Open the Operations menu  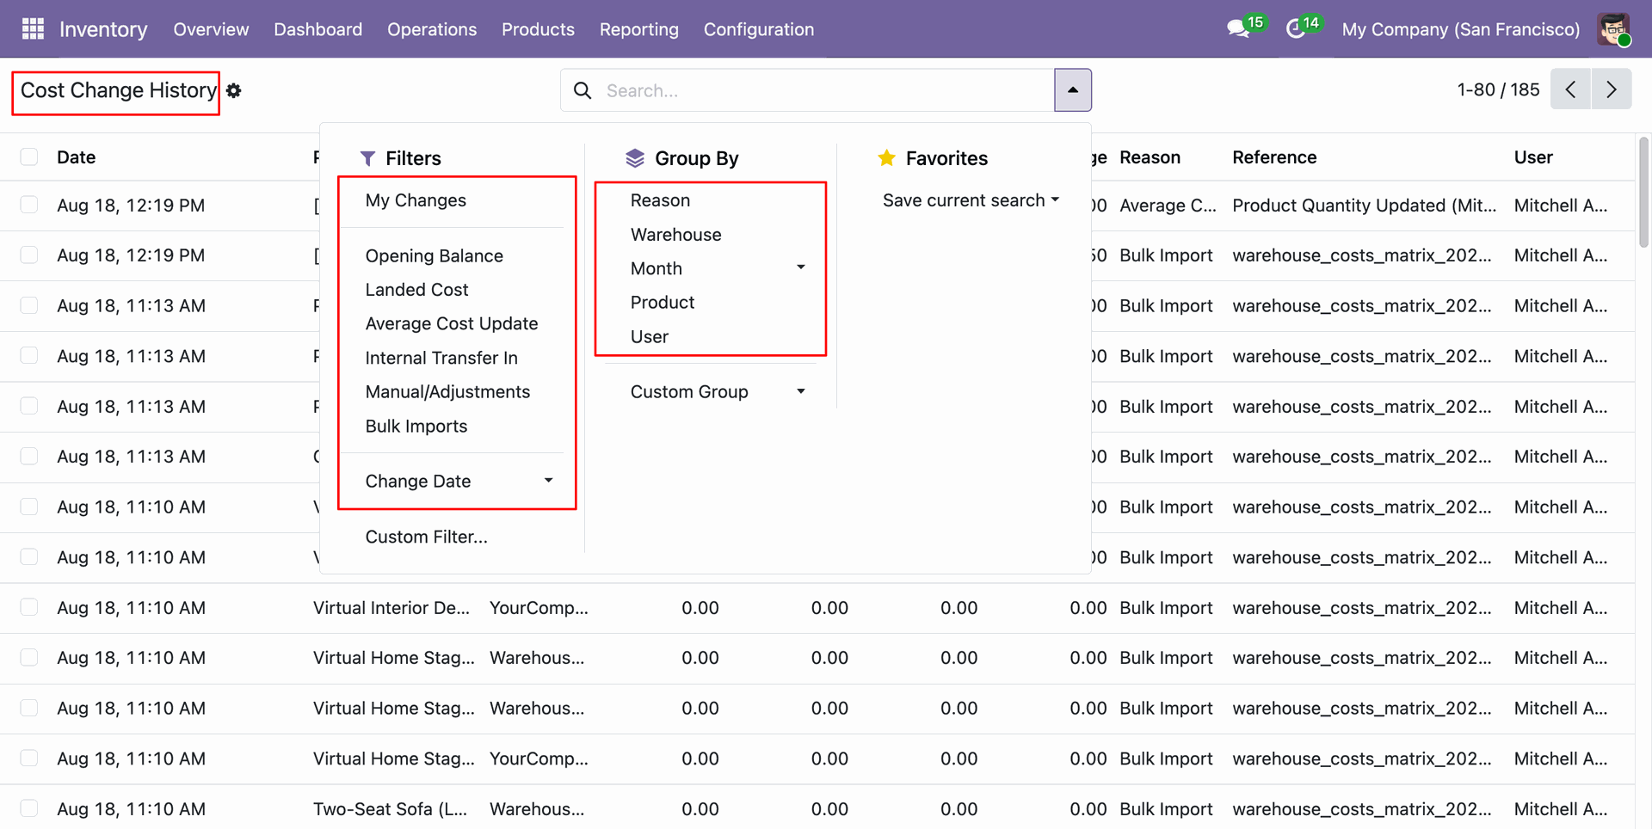(x=432, y=29)
